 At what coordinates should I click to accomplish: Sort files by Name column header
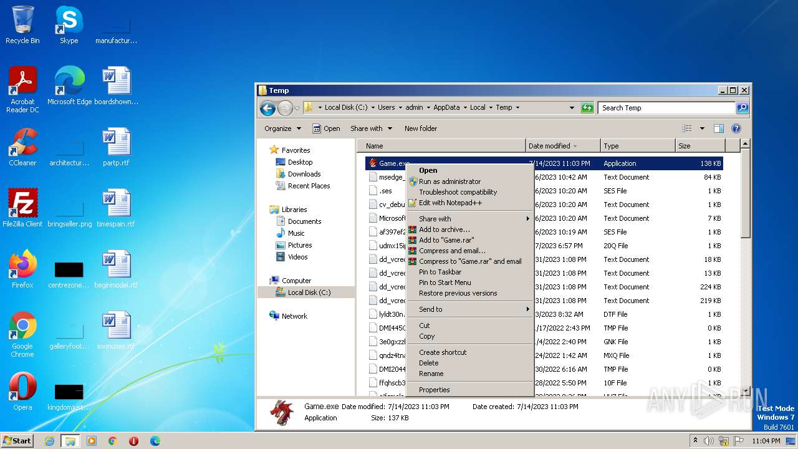click(441, 146)
